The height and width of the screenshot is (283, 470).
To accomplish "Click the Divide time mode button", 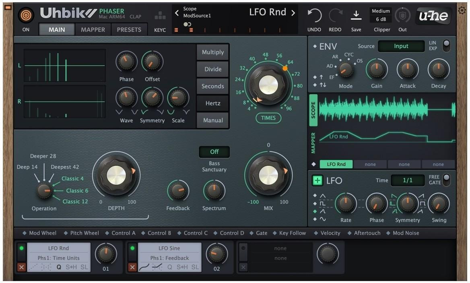I will (x=213, y=69).
